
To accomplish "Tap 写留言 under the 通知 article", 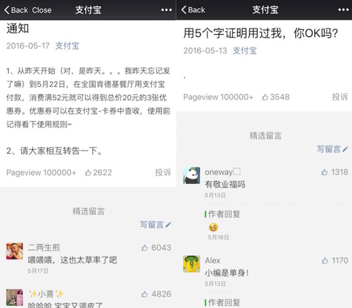I will (155, 224).
